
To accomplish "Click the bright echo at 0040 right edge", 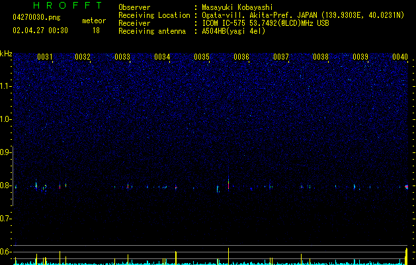I will coord(406,187).
